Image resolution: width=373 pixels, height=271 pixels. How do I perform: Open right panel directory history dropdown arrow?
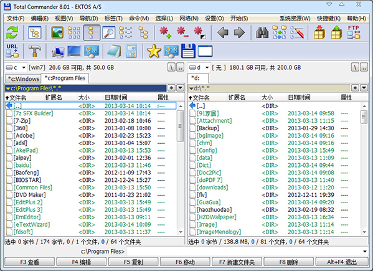(364, 88)
